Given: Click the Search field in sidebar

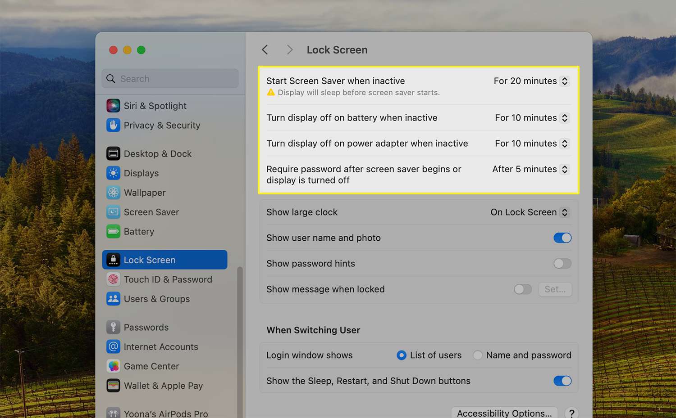Looking at the screenshot, I should click(170, 79).
